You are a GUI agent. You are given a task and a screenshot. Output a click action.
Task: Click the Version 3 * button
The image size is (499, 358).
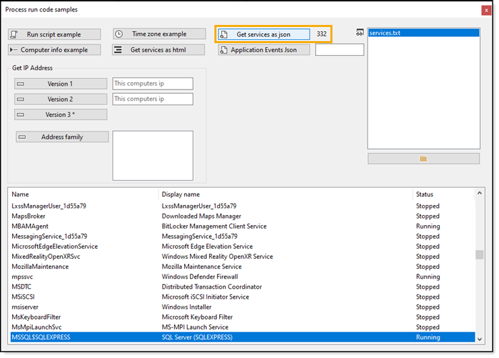tap(61, 115)
